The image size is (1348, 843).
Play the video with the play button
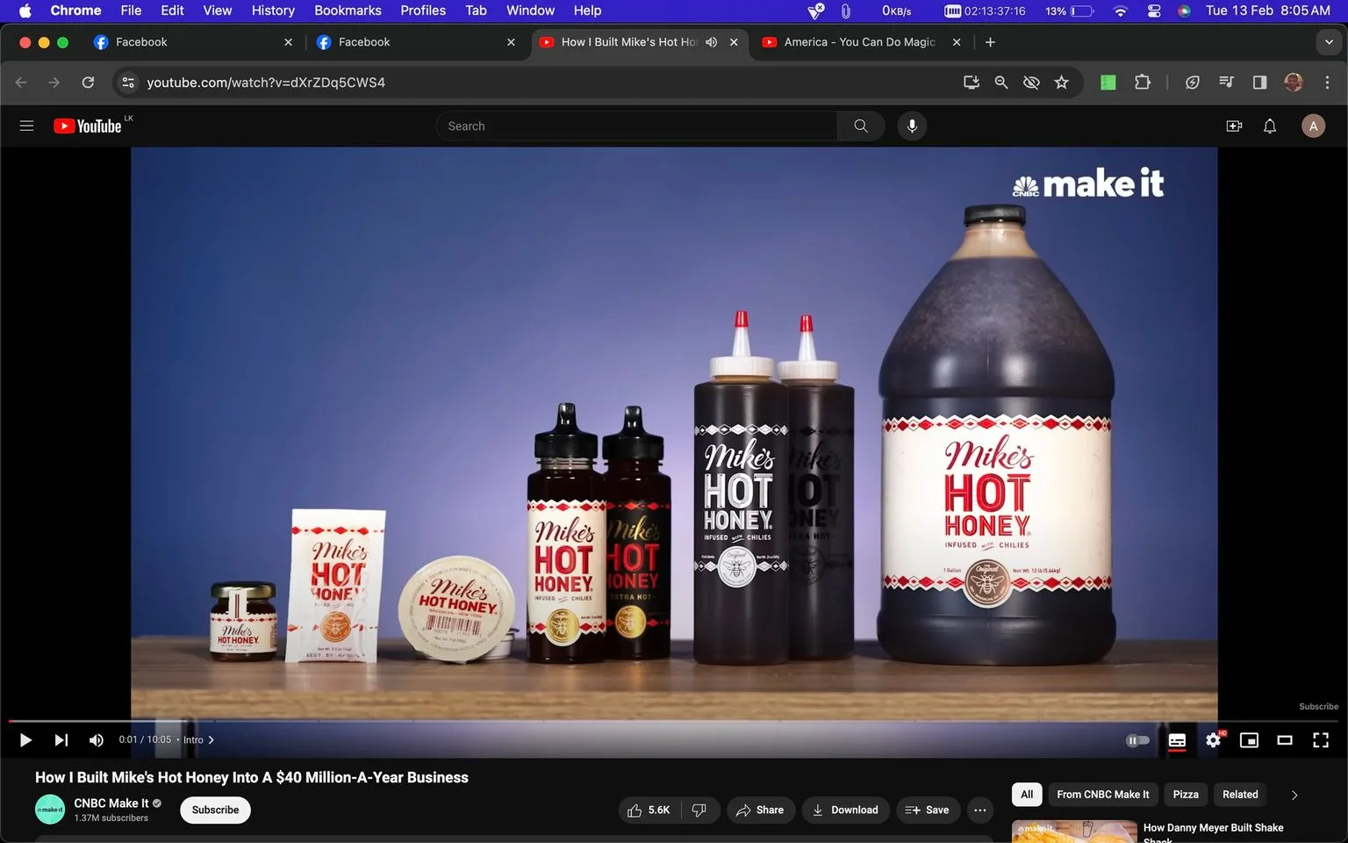[x=25, y=740]
